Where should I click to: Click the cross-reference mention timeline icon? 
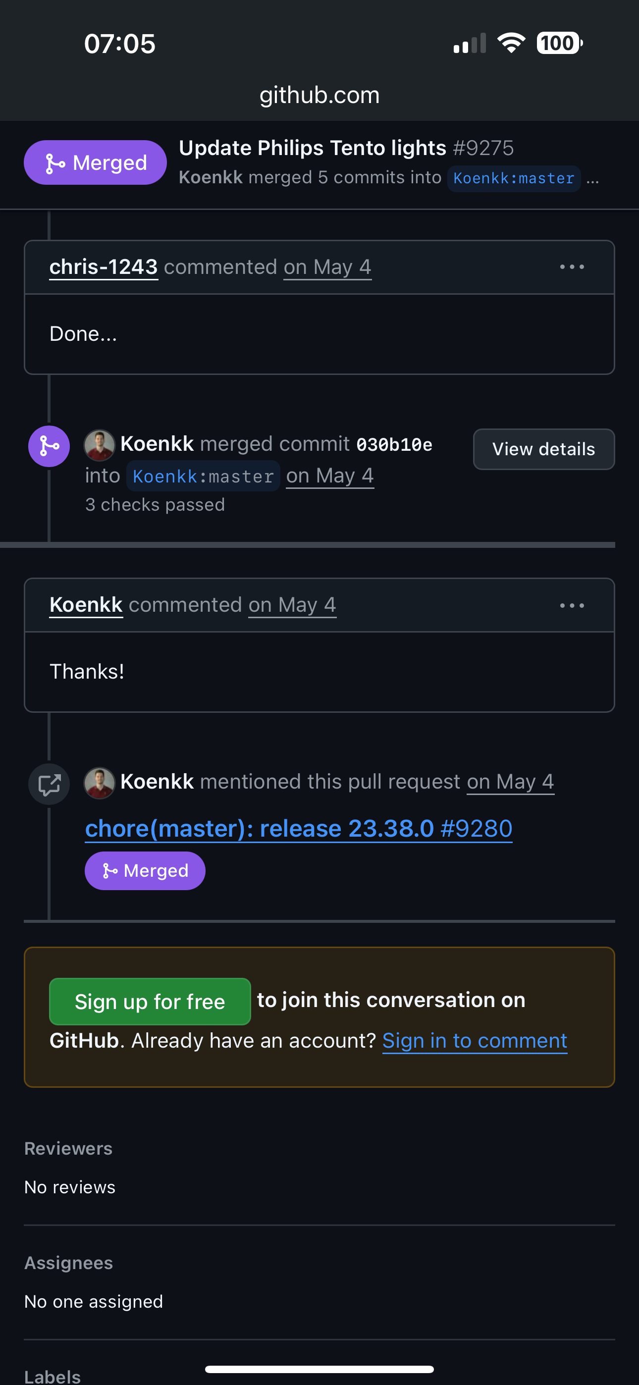pos(49,785)
